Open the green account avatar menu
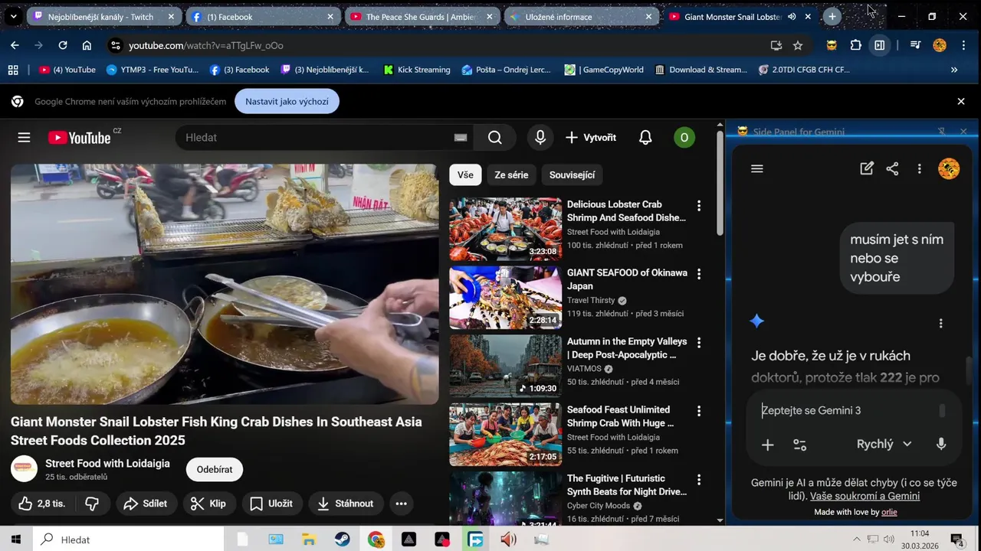Viewport: 981px width, 551px height. 684,138
